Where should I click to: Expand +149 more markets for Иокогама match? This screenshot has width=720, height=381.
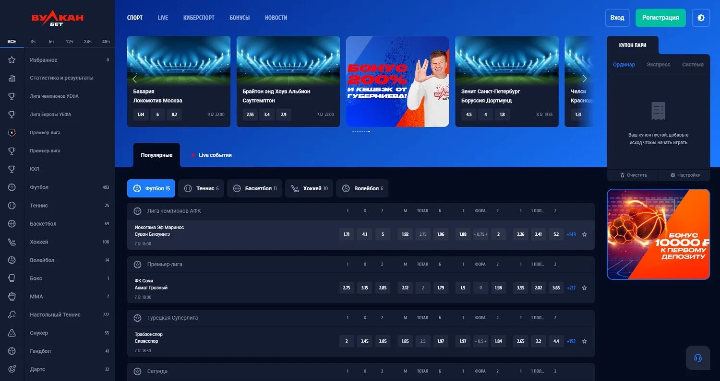click(571, 234)
